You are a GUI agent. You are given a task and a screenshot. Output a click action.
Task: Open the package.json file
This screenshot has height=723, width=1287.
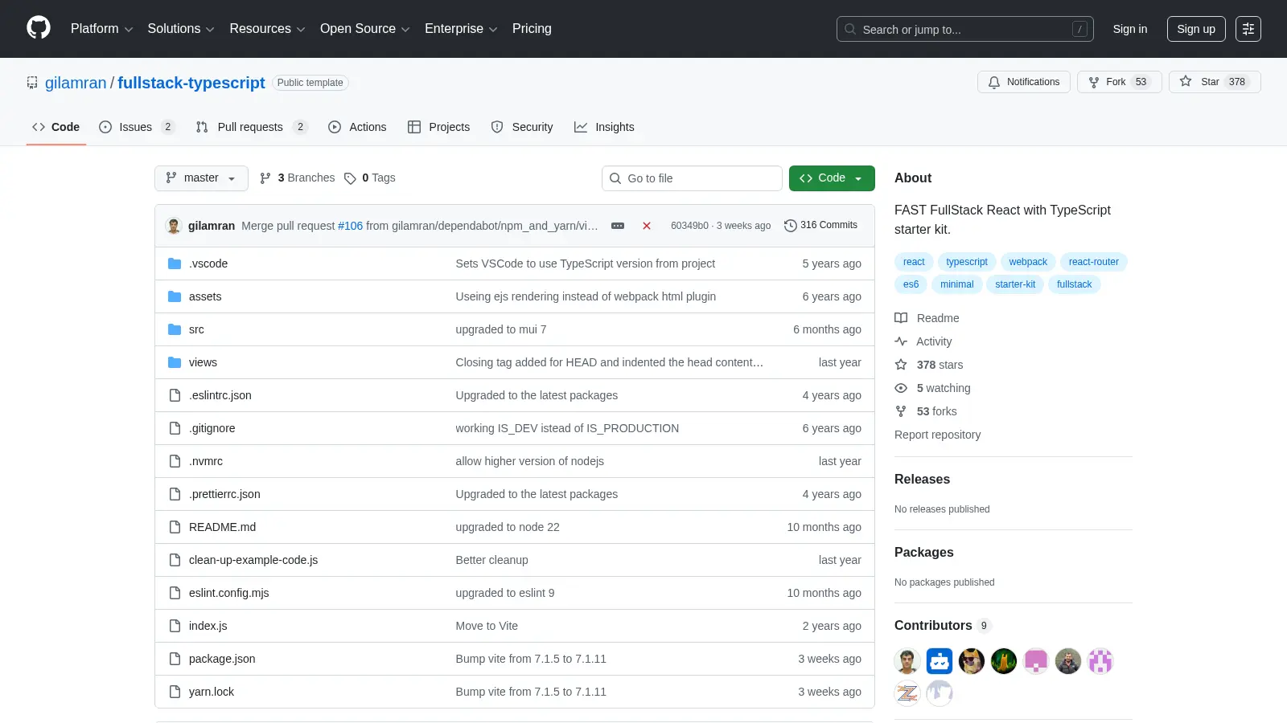222,659
